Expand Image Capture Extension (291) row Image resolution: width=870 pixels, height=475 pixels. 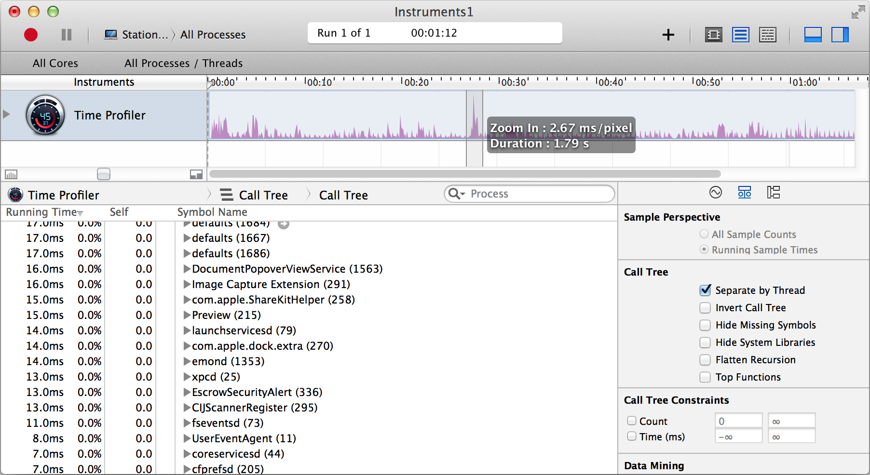[x=187, y=284]
